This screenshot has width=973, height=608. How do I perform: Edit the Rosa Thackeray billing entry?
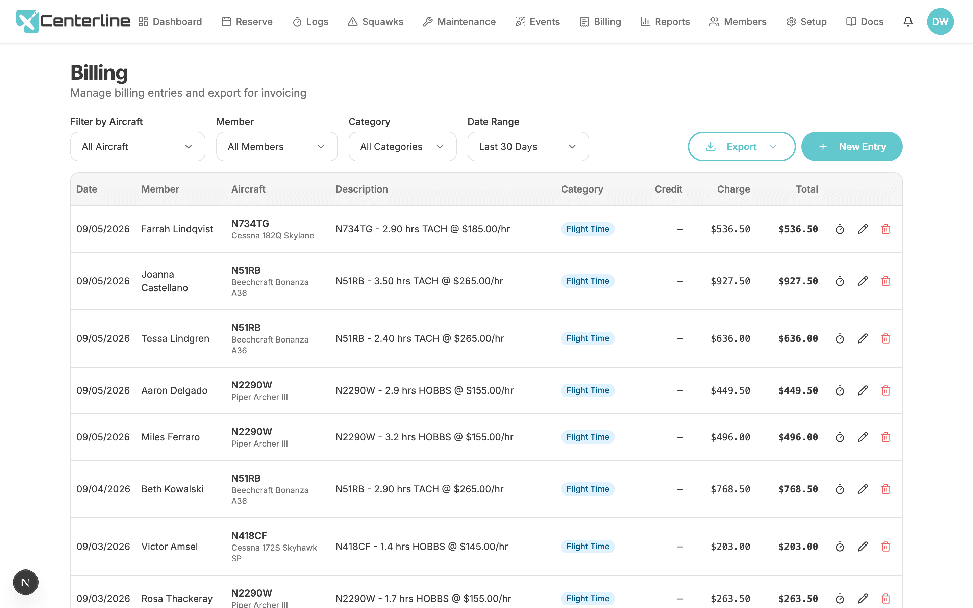coord(863,599)
